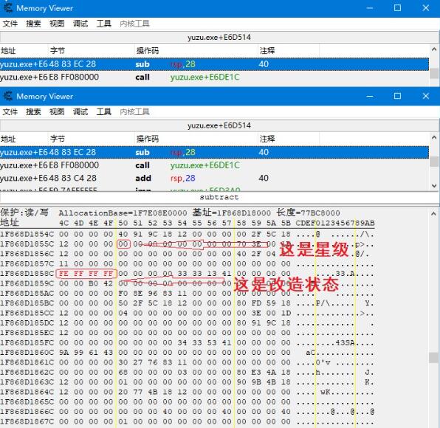This screenshot has height=428, width=440.
Task: Open 视图 menu in upper Memory Viewer
Action: coord(57,24)
